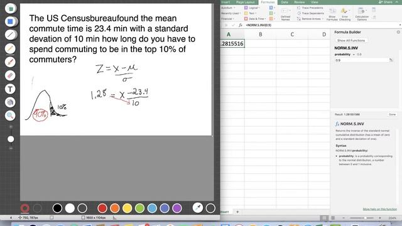Image resolution: width=402 pixels, height=226 pixels.
Task: Add a new sheet with plus button
Action: coord(237,212)
